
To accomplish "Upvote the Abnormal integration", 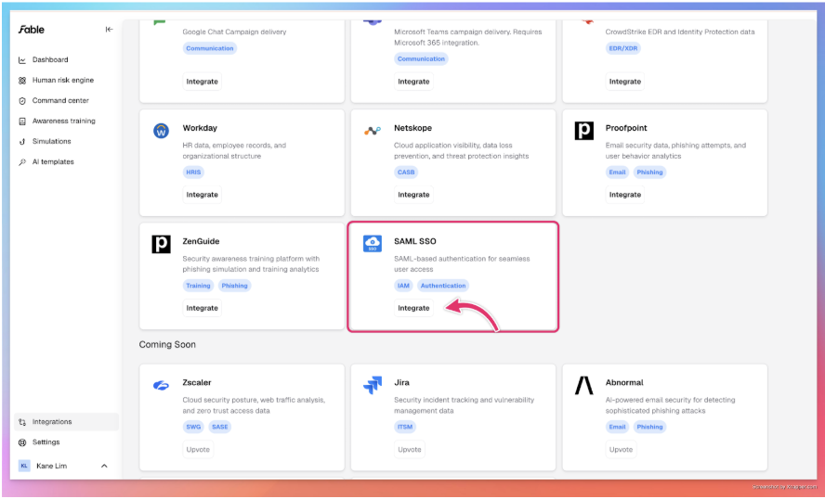I will coord(621,450).
